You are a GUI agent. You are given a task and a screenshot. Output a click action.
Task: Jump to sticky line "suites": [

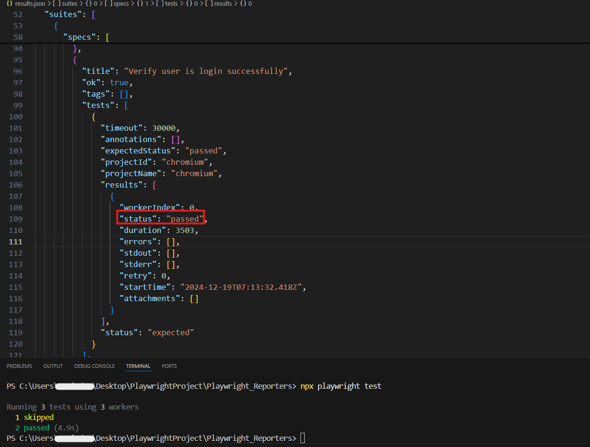pyautogui.click(x=70, y=14)
